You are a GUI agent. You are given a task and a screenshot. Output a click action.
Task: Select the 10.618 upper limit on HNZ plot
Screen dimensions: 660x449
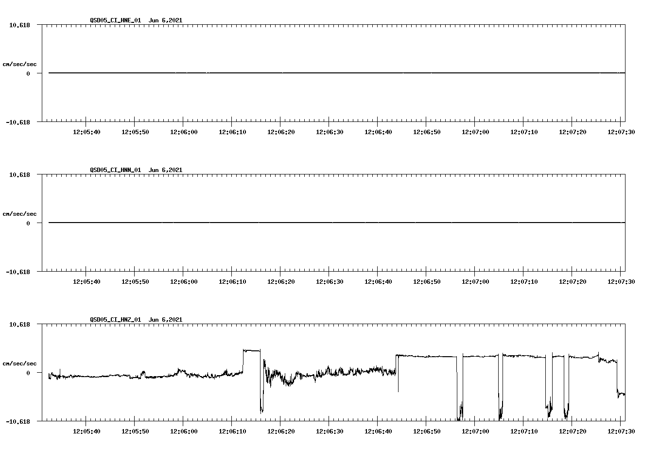click(19, 324)
